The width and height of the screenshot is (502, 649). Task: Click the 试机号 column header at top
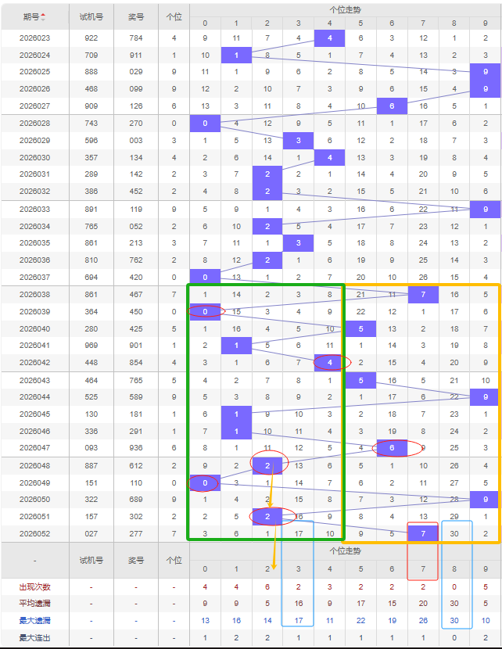pos(91,16)
